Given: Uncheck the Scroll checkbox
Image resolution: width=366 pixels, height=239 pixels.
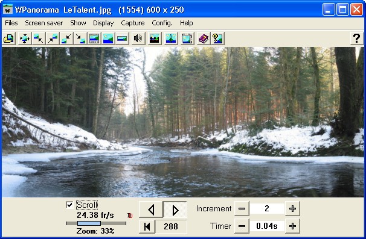Looking at the screenshot, I should click(x=69, y=205).
